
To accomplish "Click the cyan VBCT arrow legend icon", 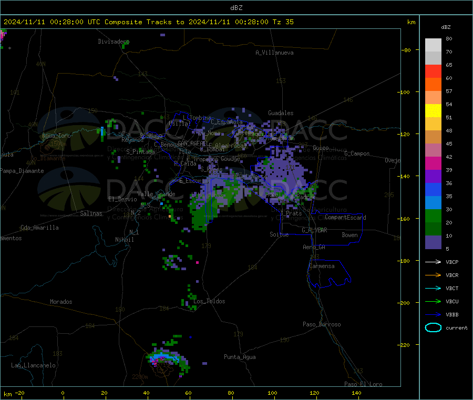I will pyautogui.click(x=433, y=288).
